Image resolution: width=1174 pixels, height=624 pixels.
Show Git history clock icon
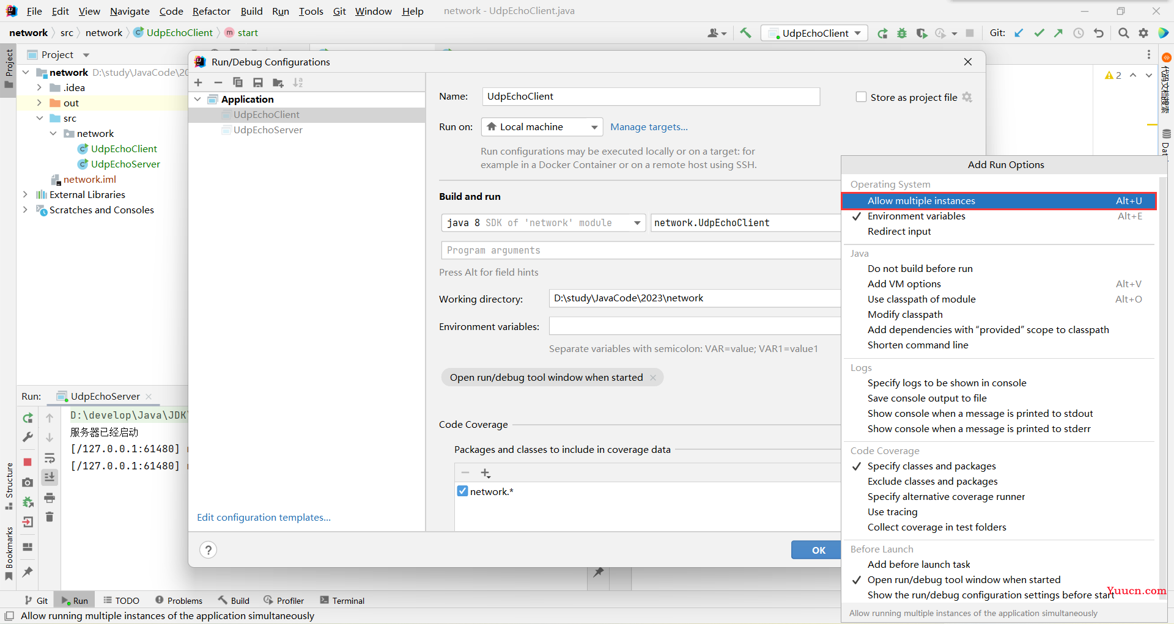[1079, 33]
